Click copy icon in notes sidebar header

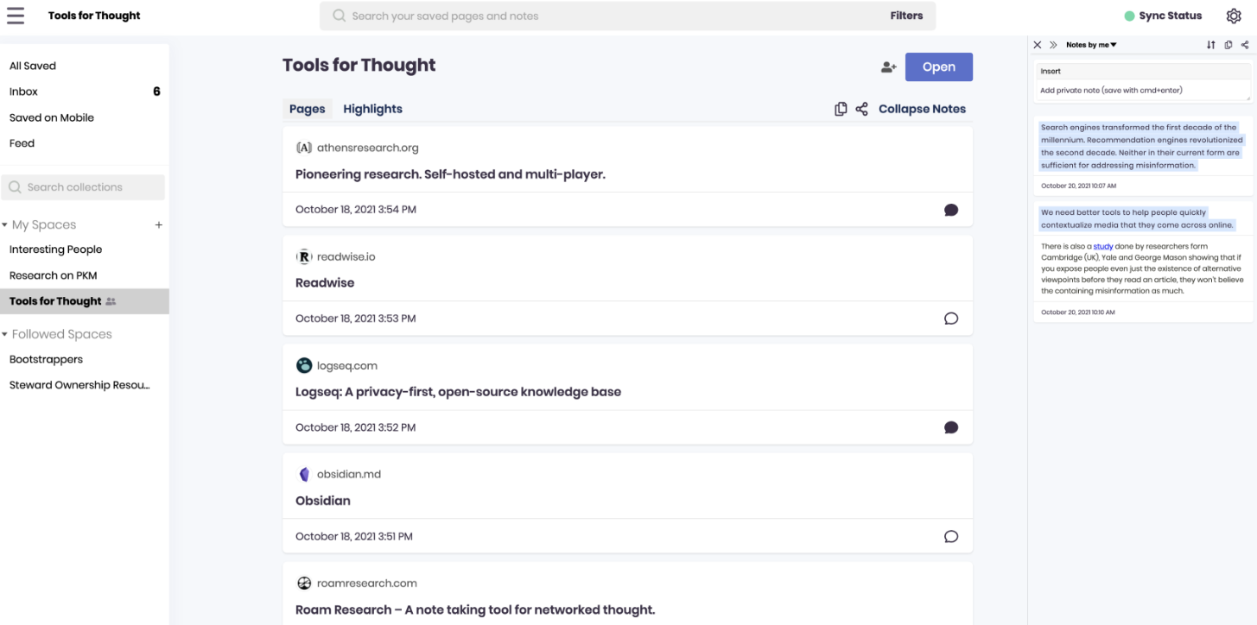(x=1228, y=45)
